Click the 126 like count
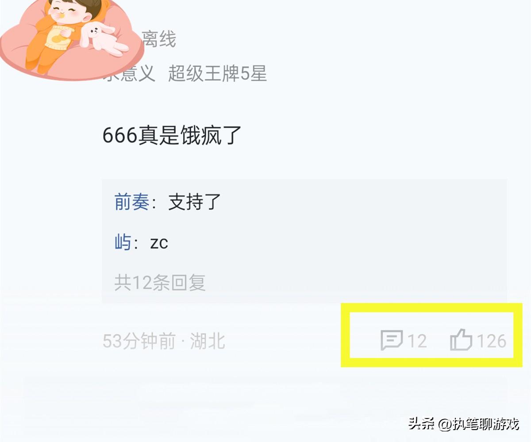Image resolution: width=531 pixels, height=442 pixels. tap(491, 341)
